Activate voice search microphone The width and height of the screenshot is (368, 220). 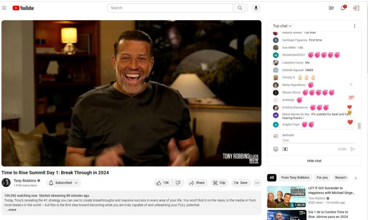256,8
